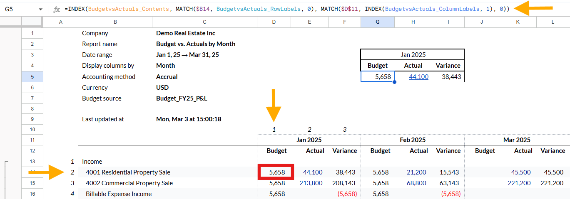Click the blue fill handle on cell G5
The height and width of the screenshot is (199, 570).
tap(394, 82)
